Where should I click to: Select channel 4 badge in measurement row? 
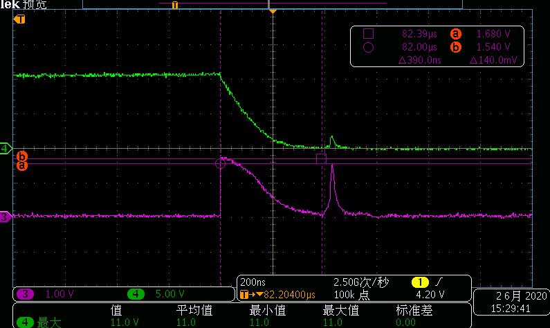tap(25, 322)
